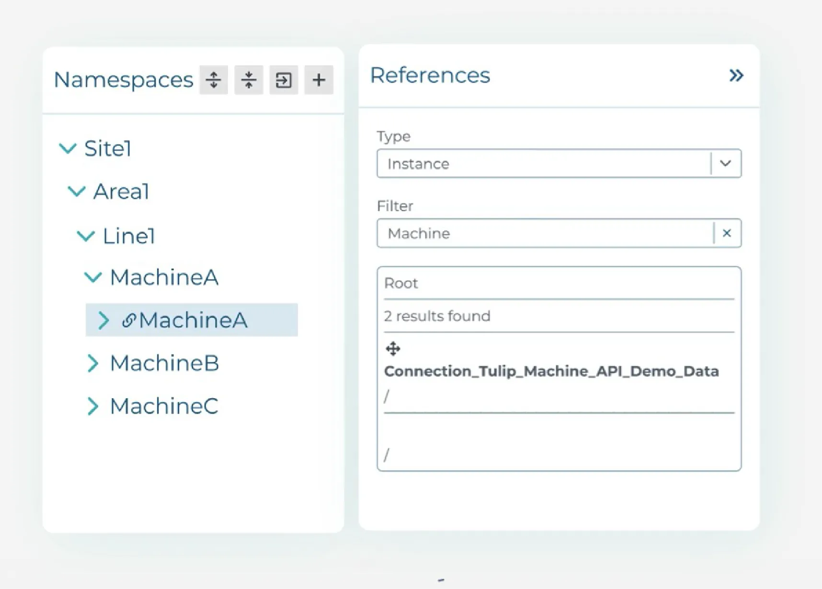The height and width of the screenshot is (589, 822).
Task: Click the expand-all icon in Namespaces toolbar
Action: coord(213,80)
